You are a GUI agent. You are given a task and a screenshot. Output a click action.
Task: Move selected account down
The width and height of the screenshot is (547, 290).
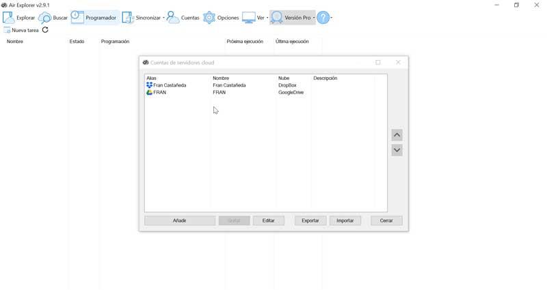click(397, 150)
